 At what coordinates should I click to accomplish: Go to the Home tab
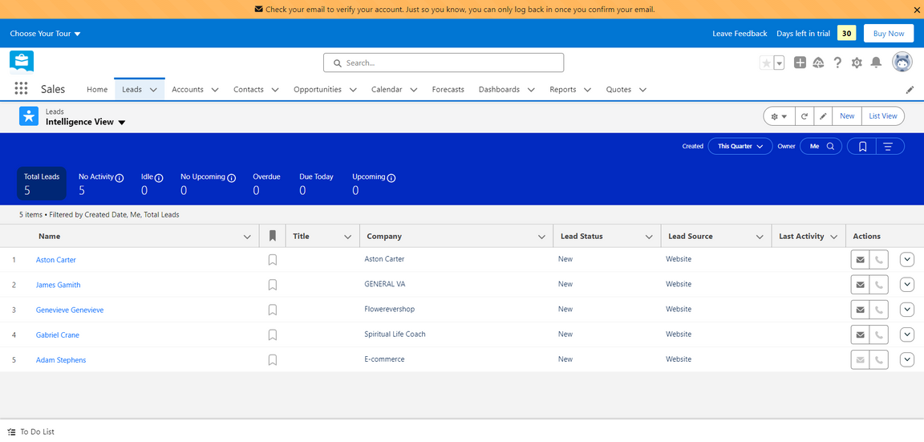pos(97,90)
